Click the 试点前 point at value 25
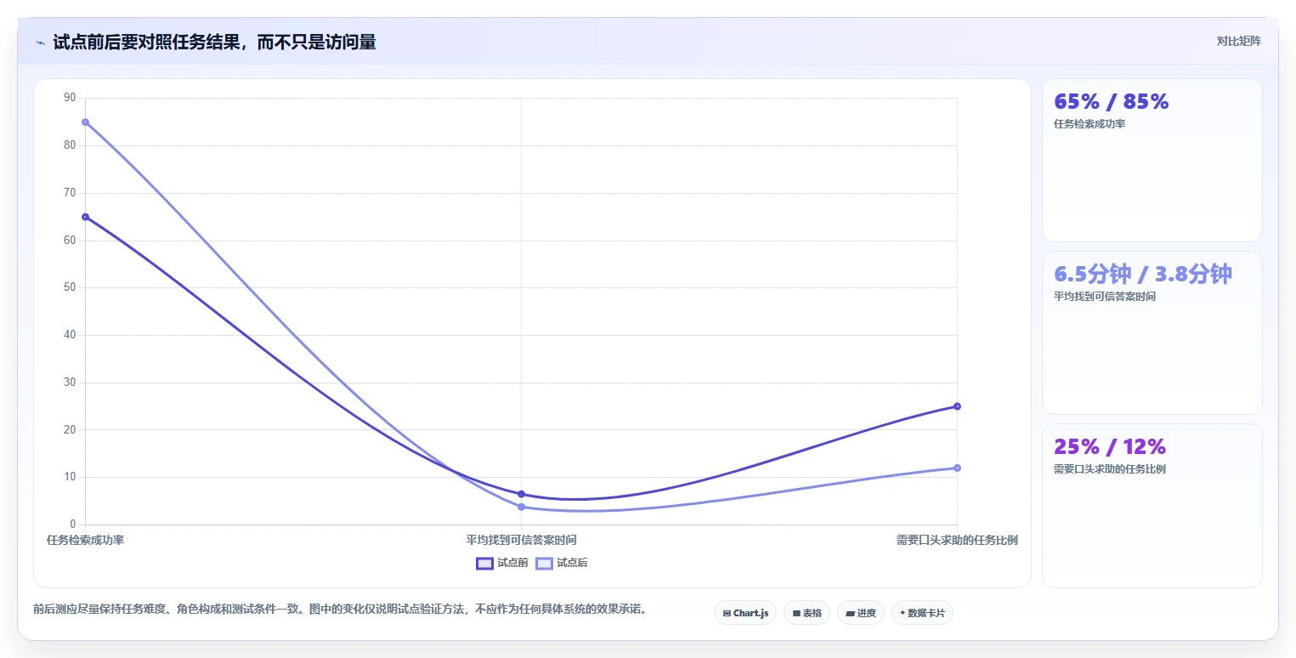1296x658 pixels. click(957, 406)
